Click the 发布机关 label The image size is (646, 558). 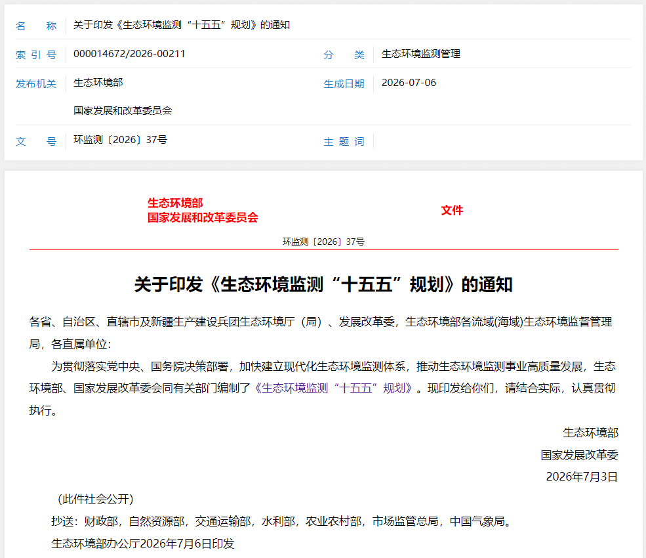pyautogui.click(x=36, y=84)
